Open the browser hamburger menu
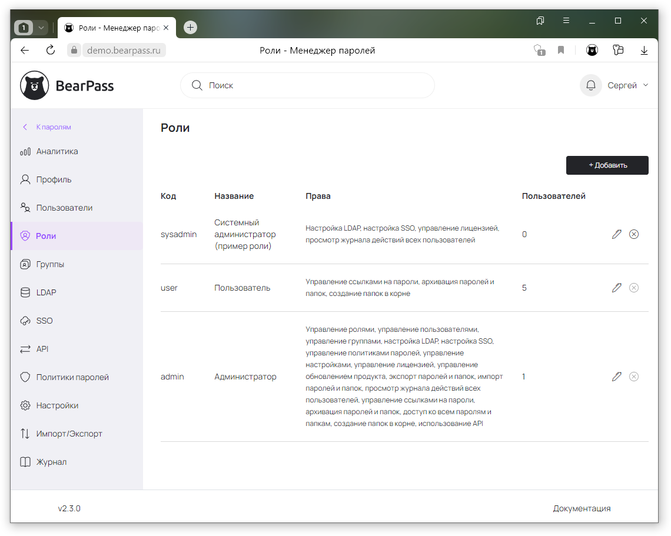Screen dimensions: 671x536 coord(566,21)
